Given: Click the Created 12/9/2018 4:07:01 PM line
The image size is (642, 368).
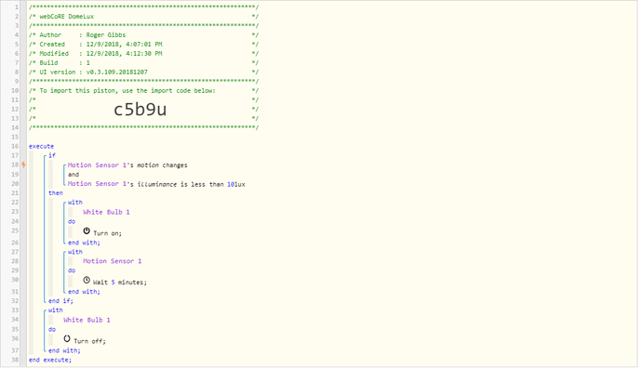Looking at the screenshot, I should tap(143, 45).
